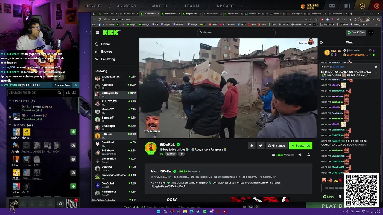This screenshot has height=215, width=383.
Task: Click the add friend icon
Action: (x=68, y=93)
